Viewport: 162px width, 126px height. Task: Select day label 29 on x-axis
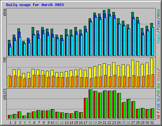click(142, 123)
